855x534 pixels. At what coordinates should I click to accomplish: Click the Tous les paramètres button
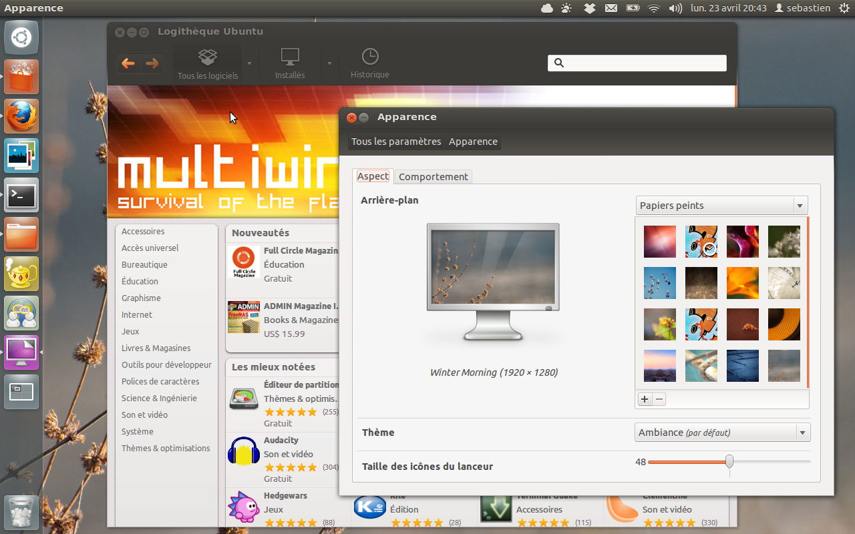tap(396, 142)
